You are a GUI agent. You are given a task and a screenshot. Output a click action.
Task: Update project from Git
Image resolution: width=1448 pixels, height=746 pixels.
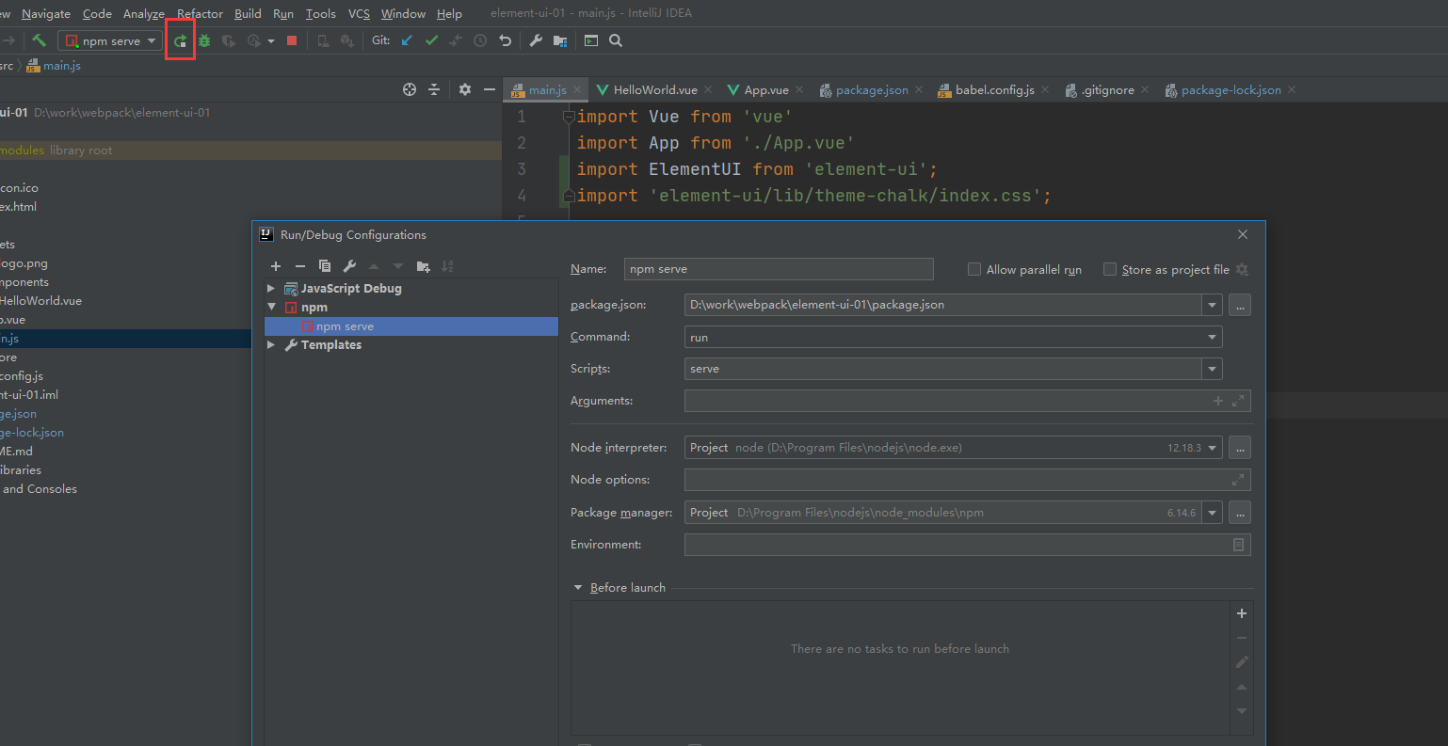tap(407, 40)
